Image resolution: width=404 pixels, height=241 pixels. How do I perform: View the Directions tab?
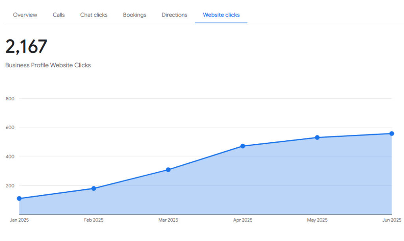click(x=174, y=15)
